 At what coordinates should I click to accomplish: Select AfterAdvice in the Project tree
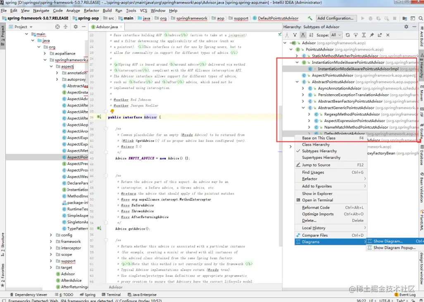coord(71,280)
